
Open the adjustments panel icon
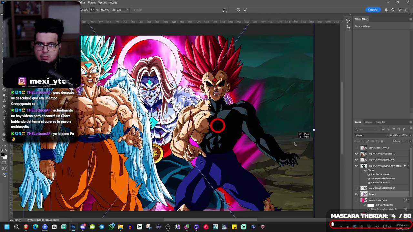click(x=348, y=27)
